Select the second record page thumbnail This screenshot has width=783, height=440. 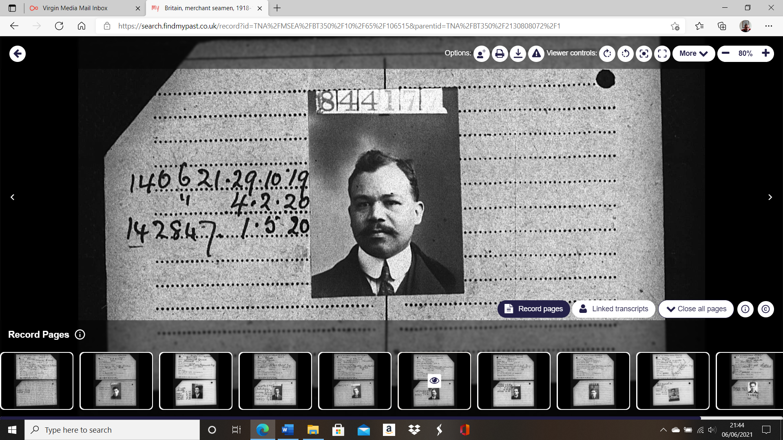coord(116,381)
